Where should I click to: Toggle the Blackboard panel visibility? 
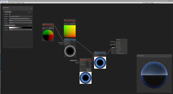click(162, 3)
